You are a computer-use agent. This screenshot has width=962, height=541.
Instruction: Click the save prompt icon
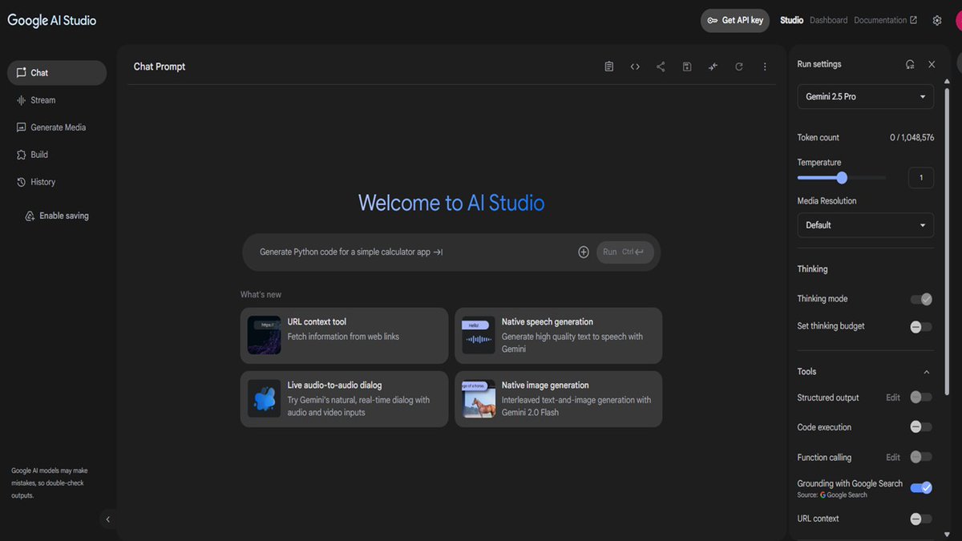tap(687, 67)
